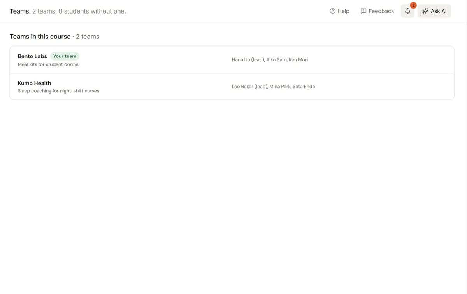Click the "Teams in this course" heading

40,37
